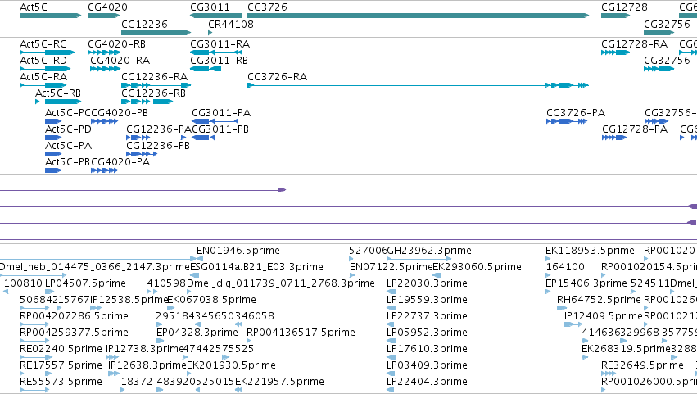
Task: Click transcript CG3726-RA label
Action: pyautogui.click(x=277, y=77)
